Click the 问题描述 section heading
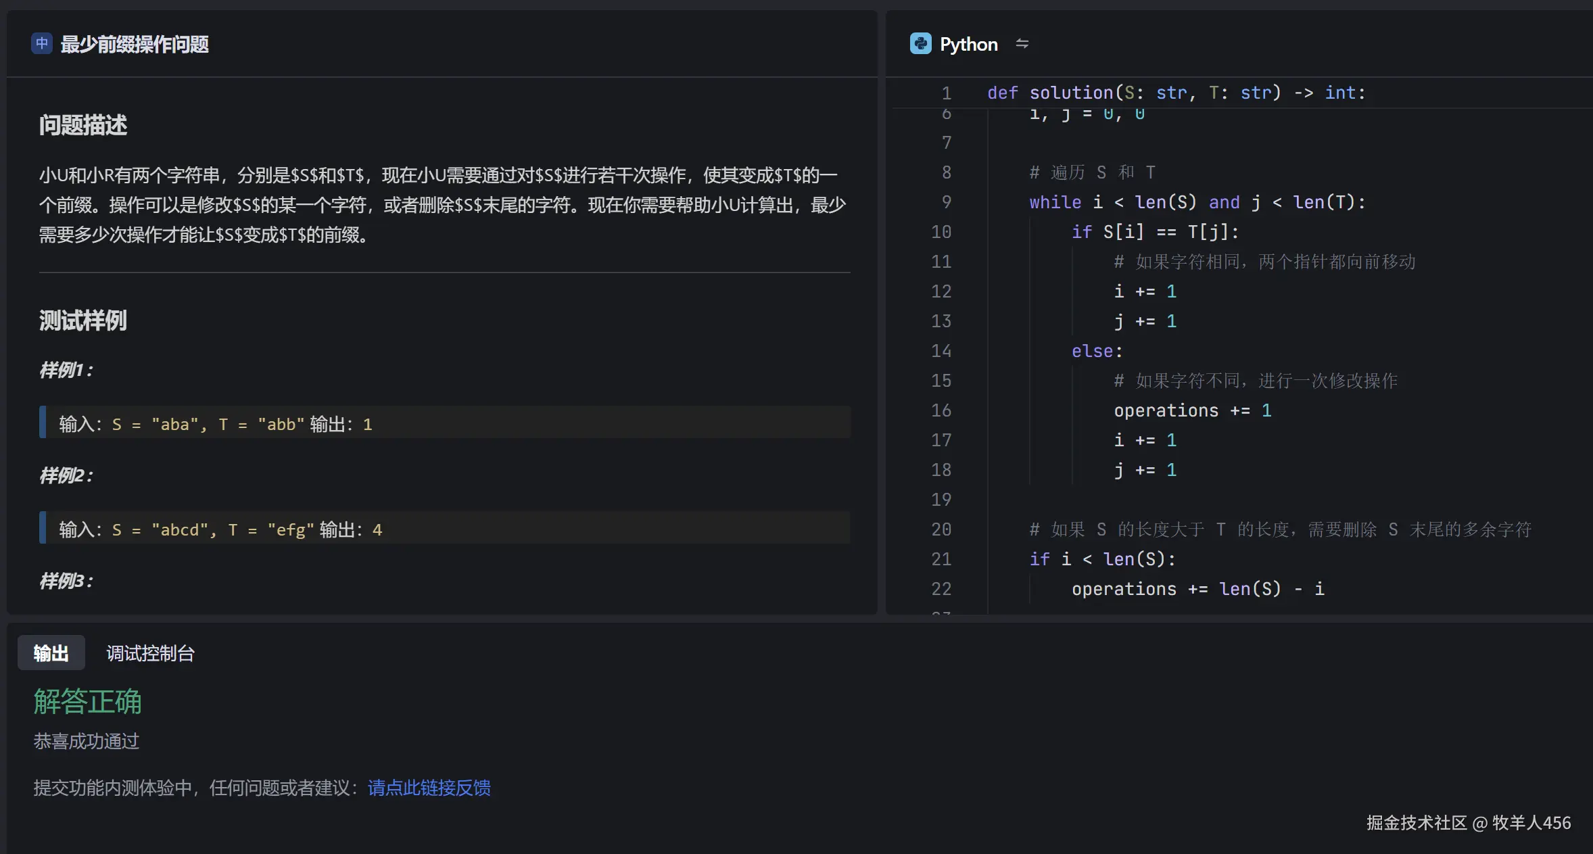 82,125
